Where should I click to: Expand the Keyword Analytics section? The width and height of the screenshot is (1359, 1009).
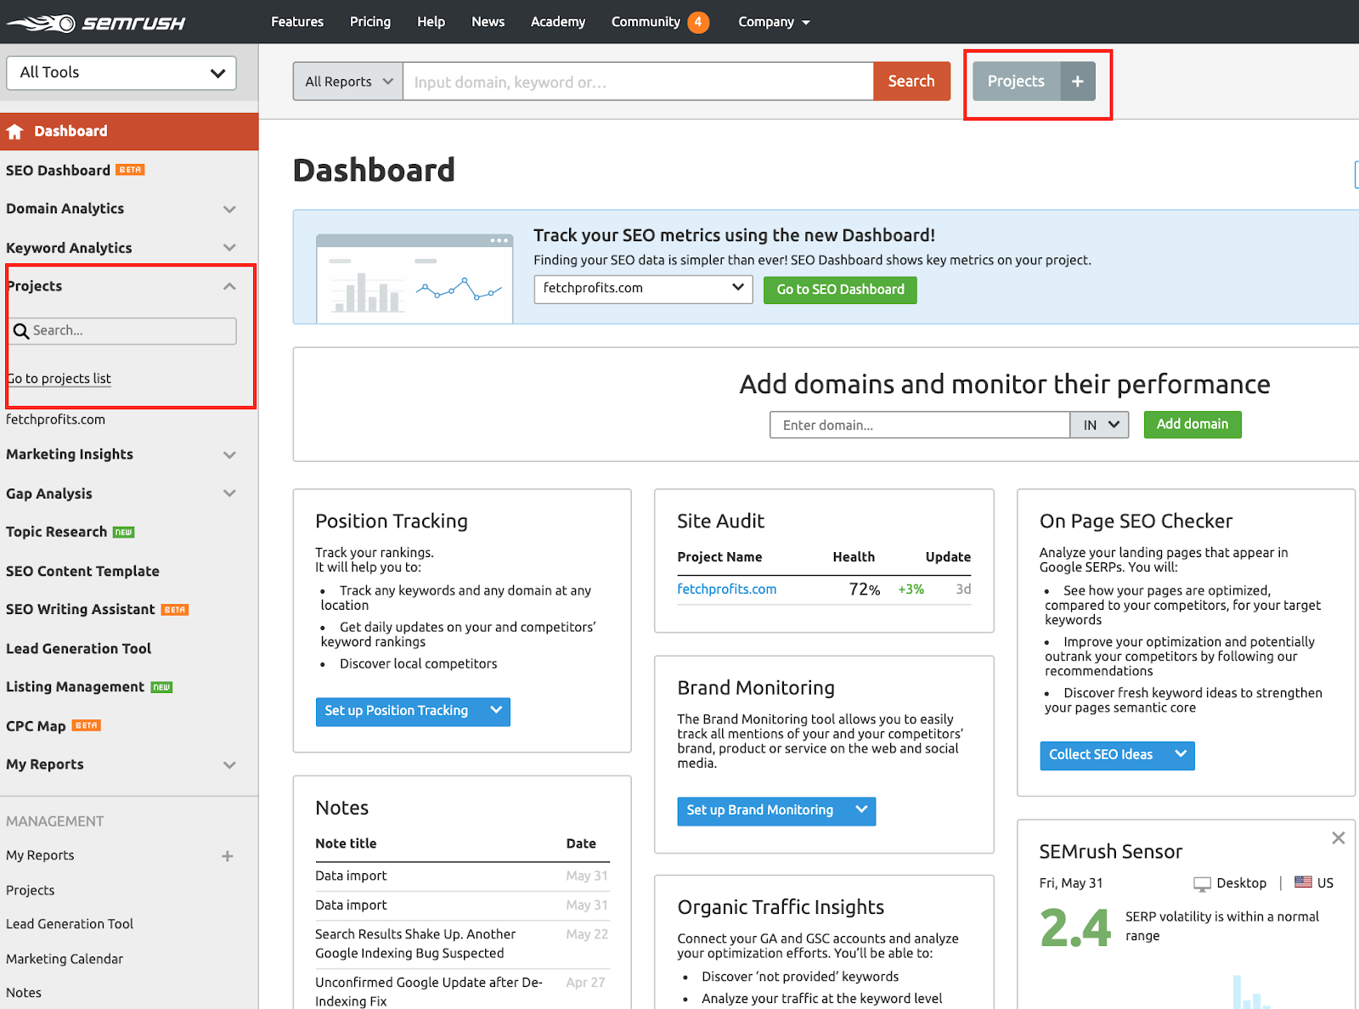[x=229, y=248]
